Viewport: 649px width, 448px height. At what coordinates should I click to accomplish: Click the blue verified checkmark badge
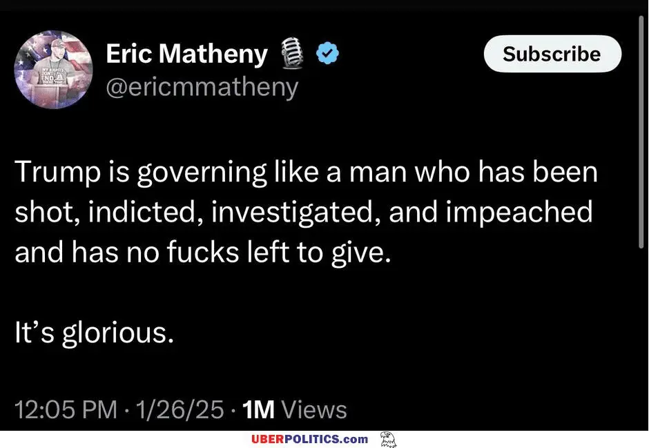327,53
